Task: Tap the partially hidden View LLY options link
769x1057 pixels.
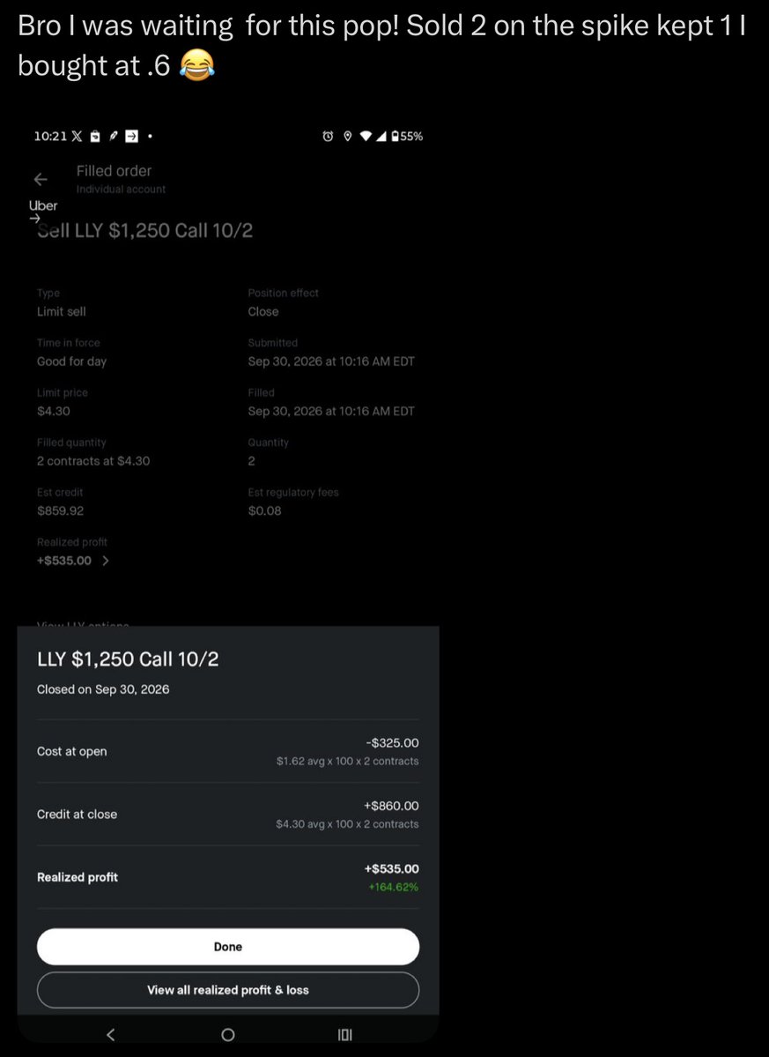Action: point(83,623)
